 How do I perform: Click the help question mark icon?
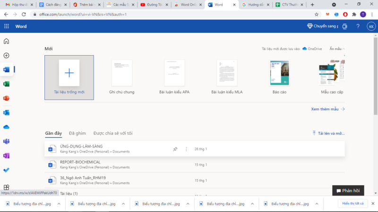(x=358, y=26)
